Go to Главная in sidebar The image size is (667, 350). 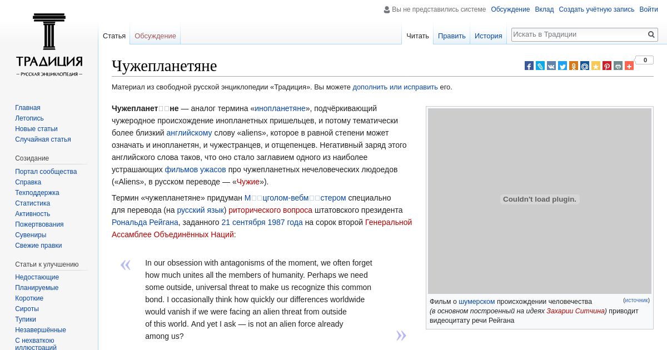[28, 108]
